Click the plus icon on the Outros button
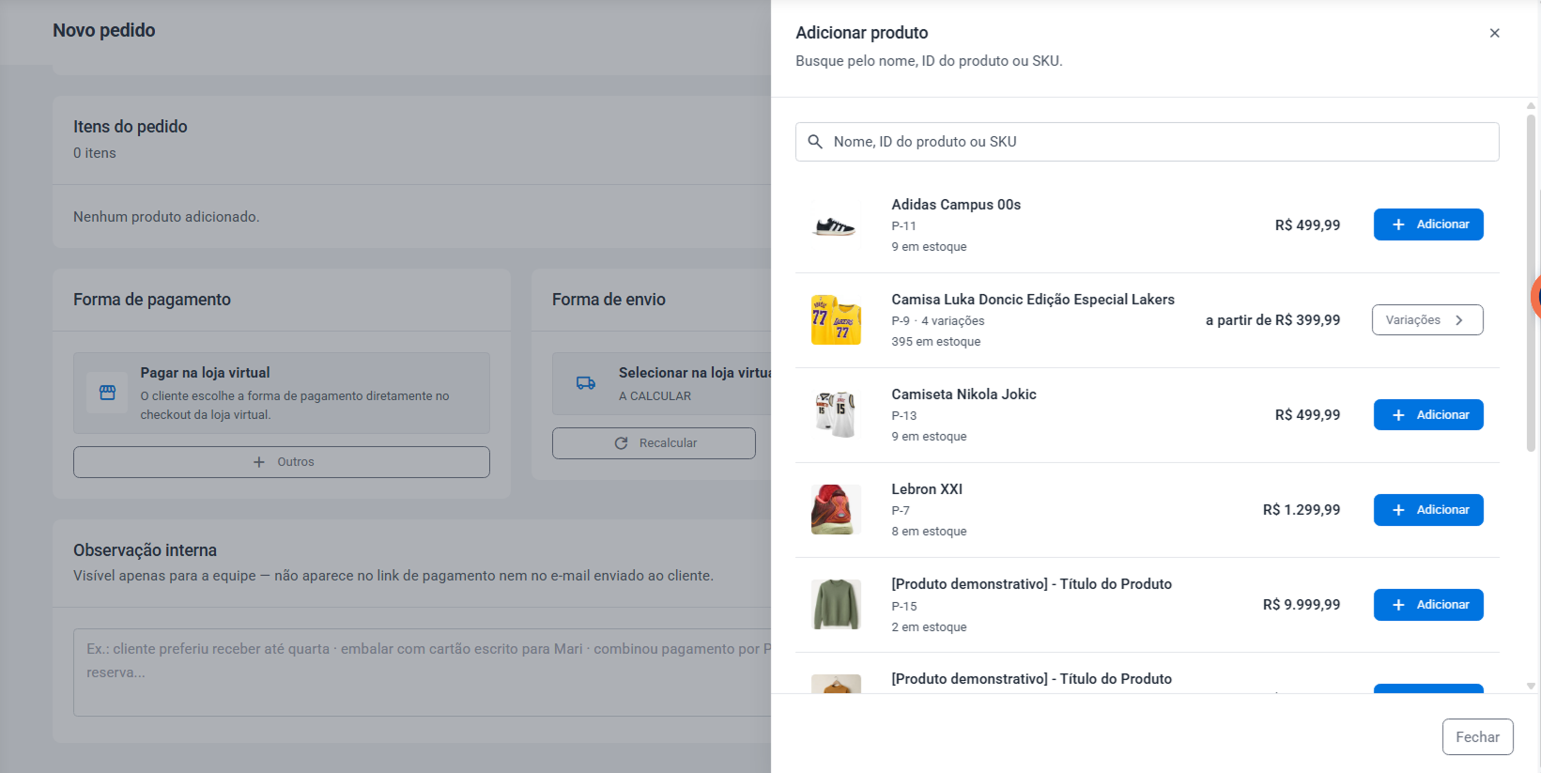This screenshot has width=1541, height=773. pos(259,462)
